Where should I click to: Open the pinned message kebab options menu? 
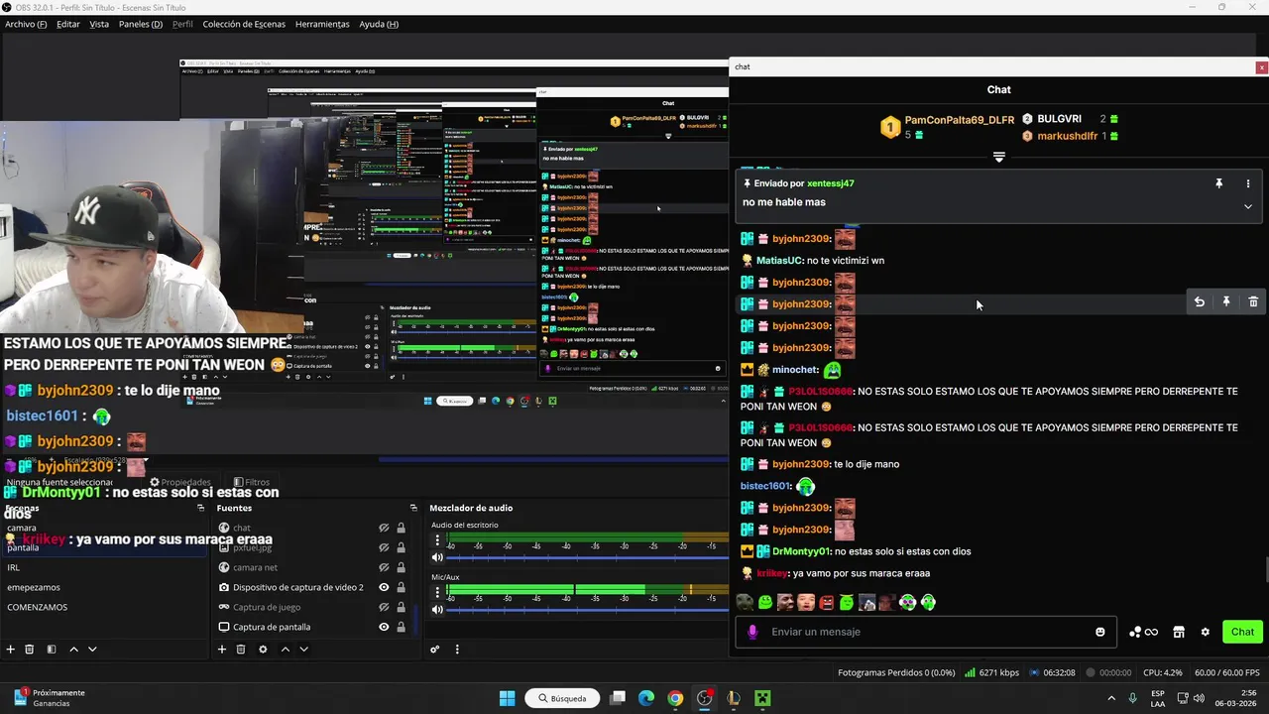pos(1248,183)
